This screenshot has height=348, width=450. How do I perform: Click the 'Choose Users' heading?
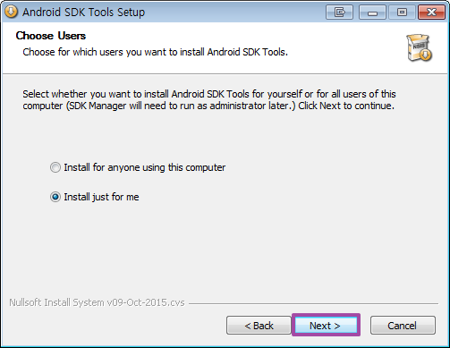click(x=51, y=36)
